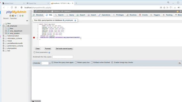Open the Recent tables link
Viewport: 182px width, 102px height.
click(x=6, y=18)
